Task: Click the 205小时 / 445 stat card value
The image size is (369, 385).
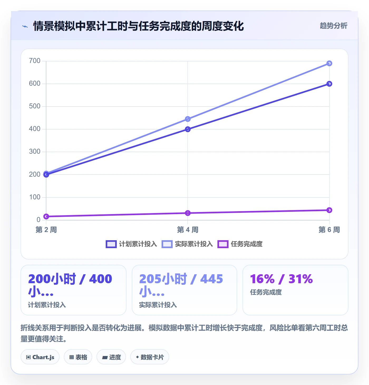Action: pyautogui.click(x=181, y=285)
